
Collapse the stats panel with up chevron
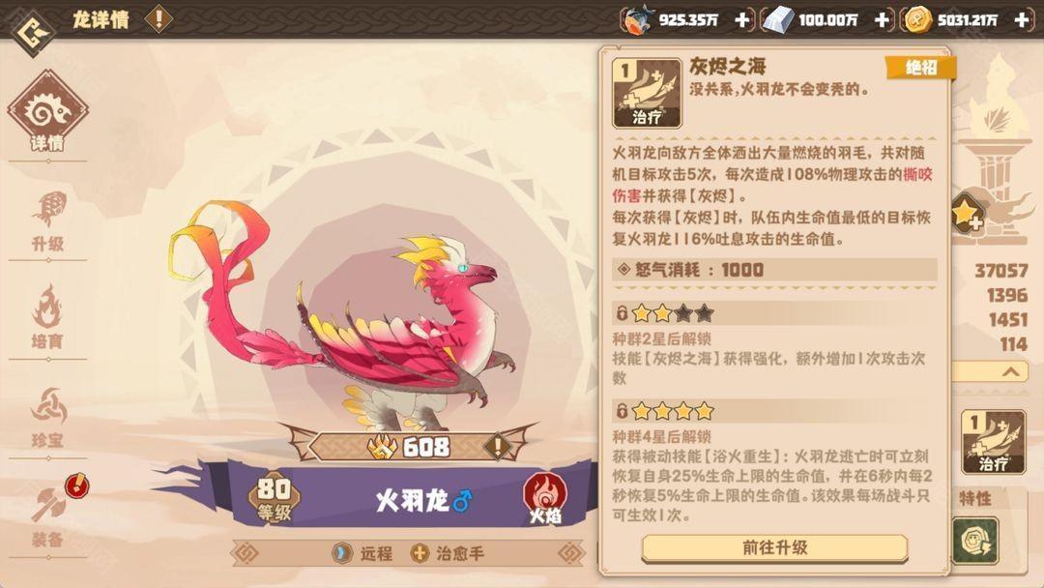click(x=1011, y=371)
